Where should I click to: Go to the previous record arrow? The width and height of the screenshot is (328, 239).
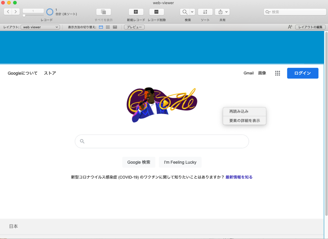click(x=8, y=12)
